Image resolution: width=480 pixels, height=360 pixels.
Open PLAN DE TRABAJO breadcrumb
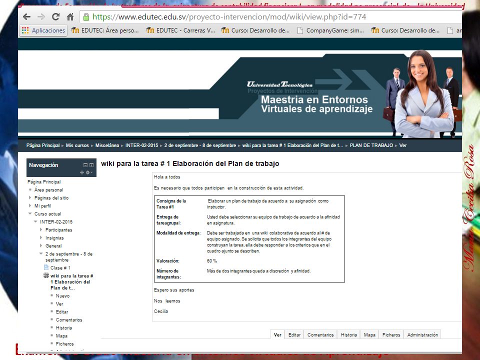click(371, 145)
